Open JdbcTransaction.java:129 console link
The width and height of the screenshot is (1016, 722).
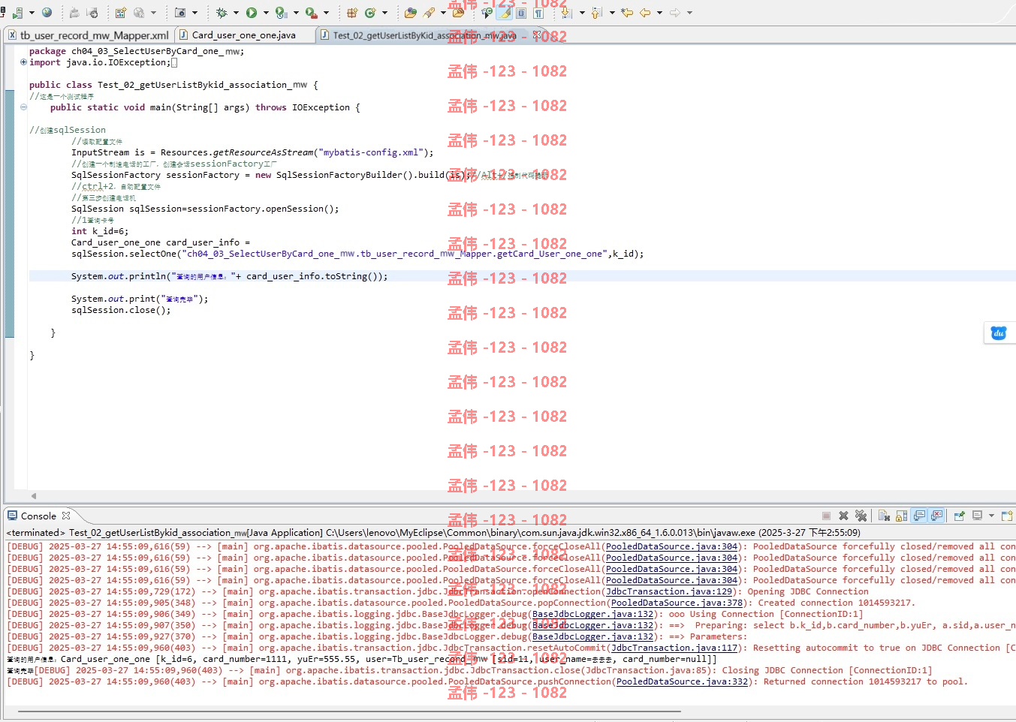(669, 591)
